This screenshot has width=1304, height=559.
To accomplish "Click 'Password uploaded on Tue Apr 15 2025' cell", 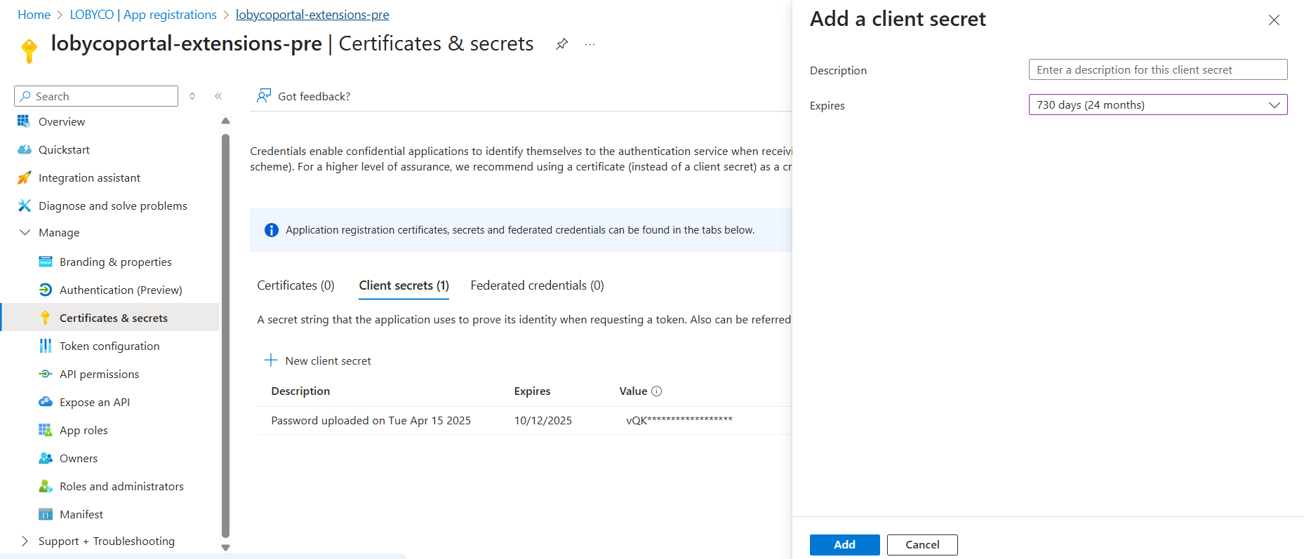I will [x=371, y=420].
